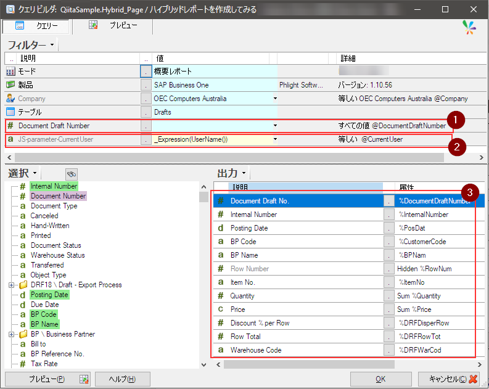This screenshot has width=489, height=389.
Task: Click the dot button in the 製品 row
Action: click(146, 85)
